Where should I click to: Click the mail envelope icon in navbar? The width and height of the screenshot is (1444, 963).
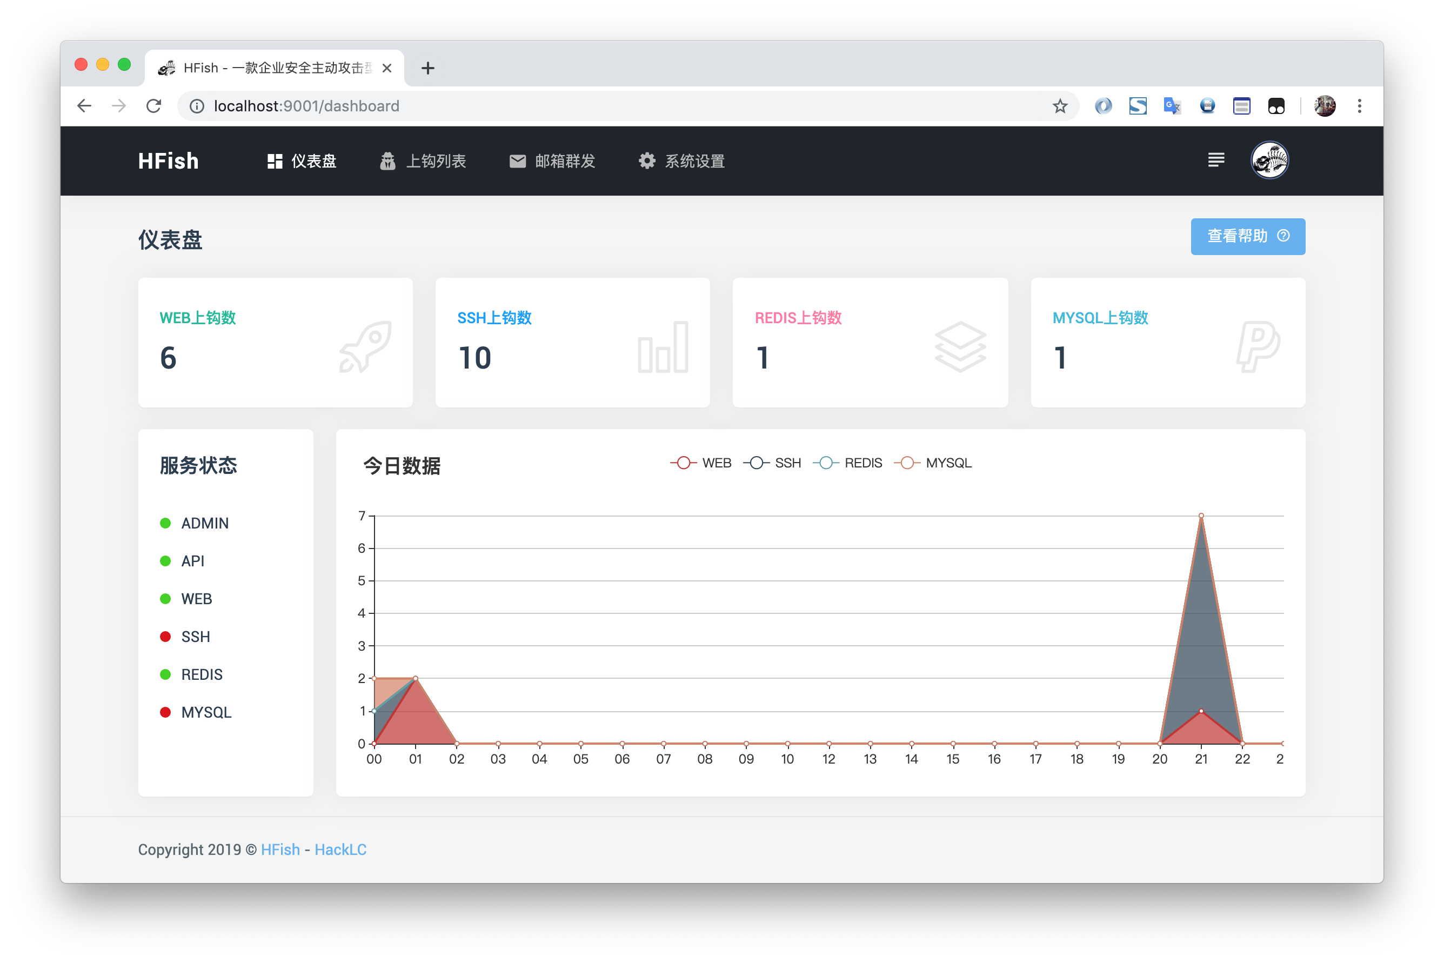(x=517, y=161)
